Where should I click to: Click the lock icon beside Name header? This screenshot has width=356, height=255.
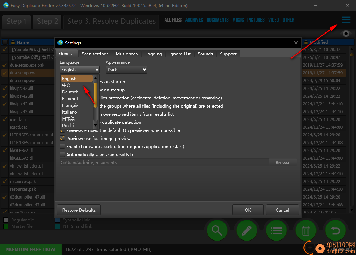(13, 42)
